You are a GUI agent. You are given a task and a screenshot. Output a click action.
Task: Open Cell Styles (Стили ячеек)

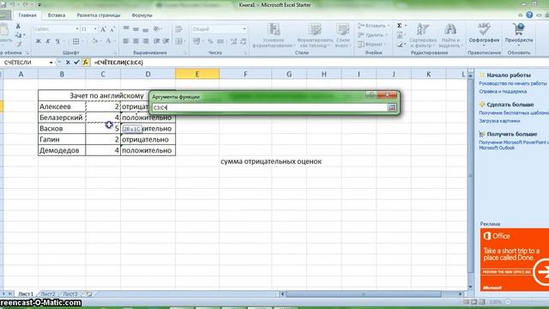click(x=342, y=35)
